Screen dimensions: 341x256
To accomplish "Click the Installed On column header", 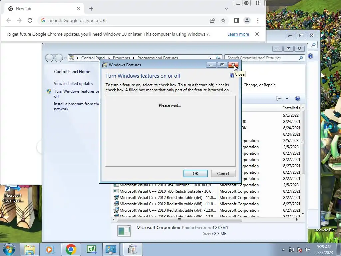I will (x=291, y=108).
